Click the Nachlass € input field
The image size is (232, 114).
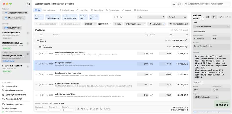[41, 110]
